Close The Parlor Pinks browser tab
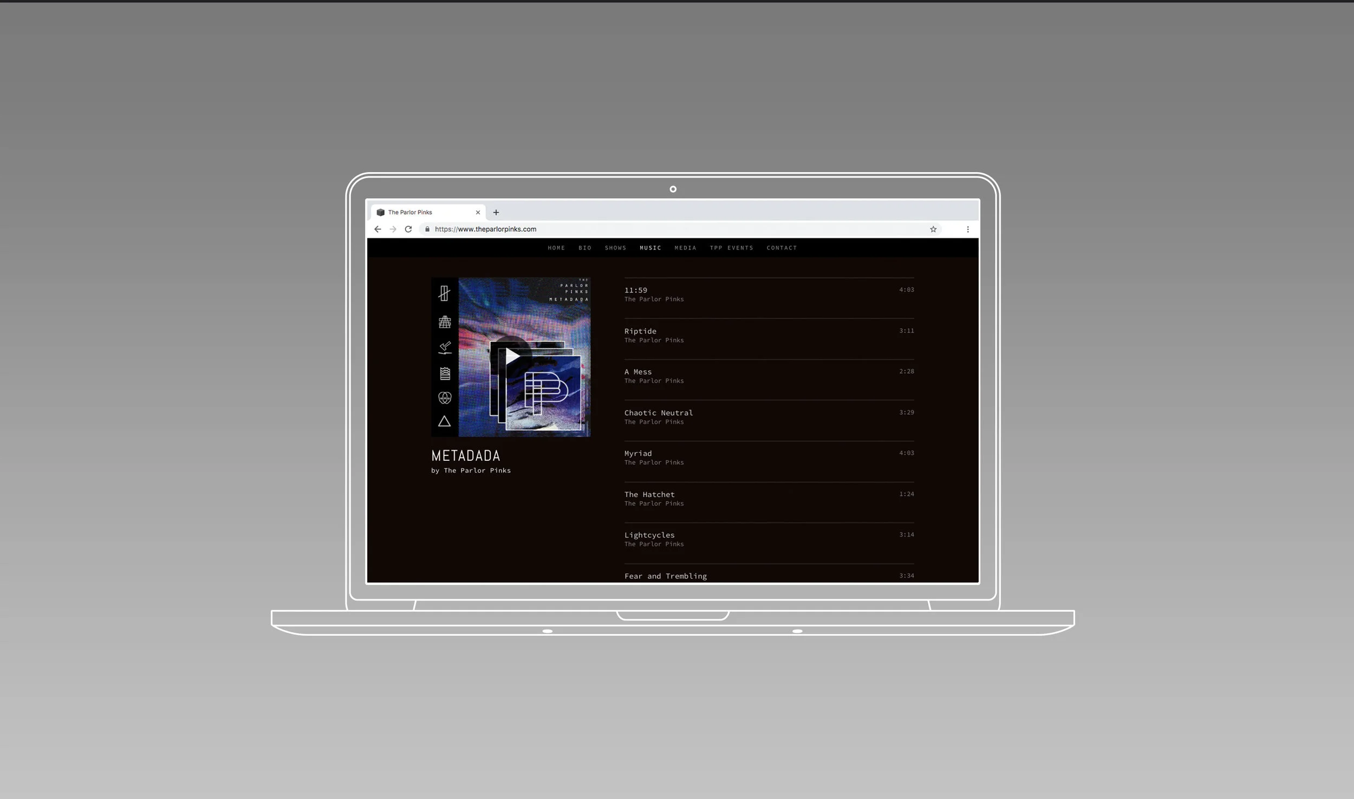The height and width of the screenshot is (799, 1354). (x=478, y=212)
